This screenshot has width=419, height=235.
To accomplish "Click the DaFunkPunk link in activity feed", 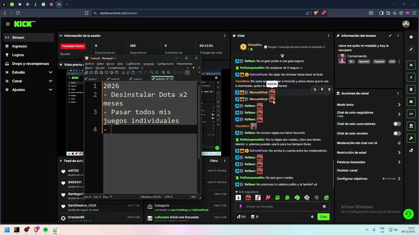I will coord(200,210).
